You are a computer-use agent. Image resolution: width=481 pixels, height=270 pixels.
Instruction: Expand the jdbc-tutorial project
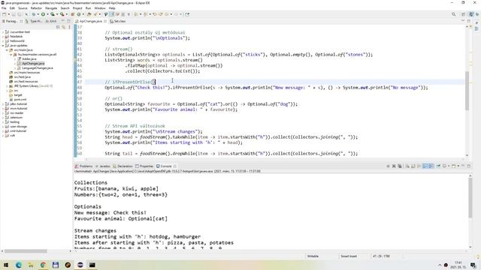[3, 104]
